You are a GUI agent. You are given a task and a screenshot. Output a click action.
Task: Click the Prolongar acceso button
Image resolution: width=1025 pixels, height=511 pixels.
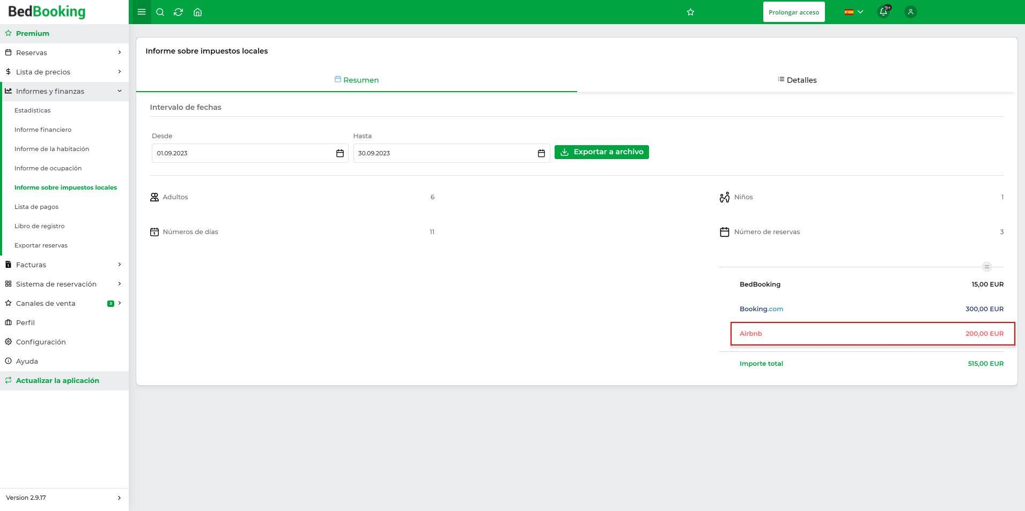794,12
